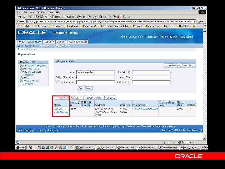Open the address bar URL dropdown
This screenshot has width=225, height=169.
[195, 21]
